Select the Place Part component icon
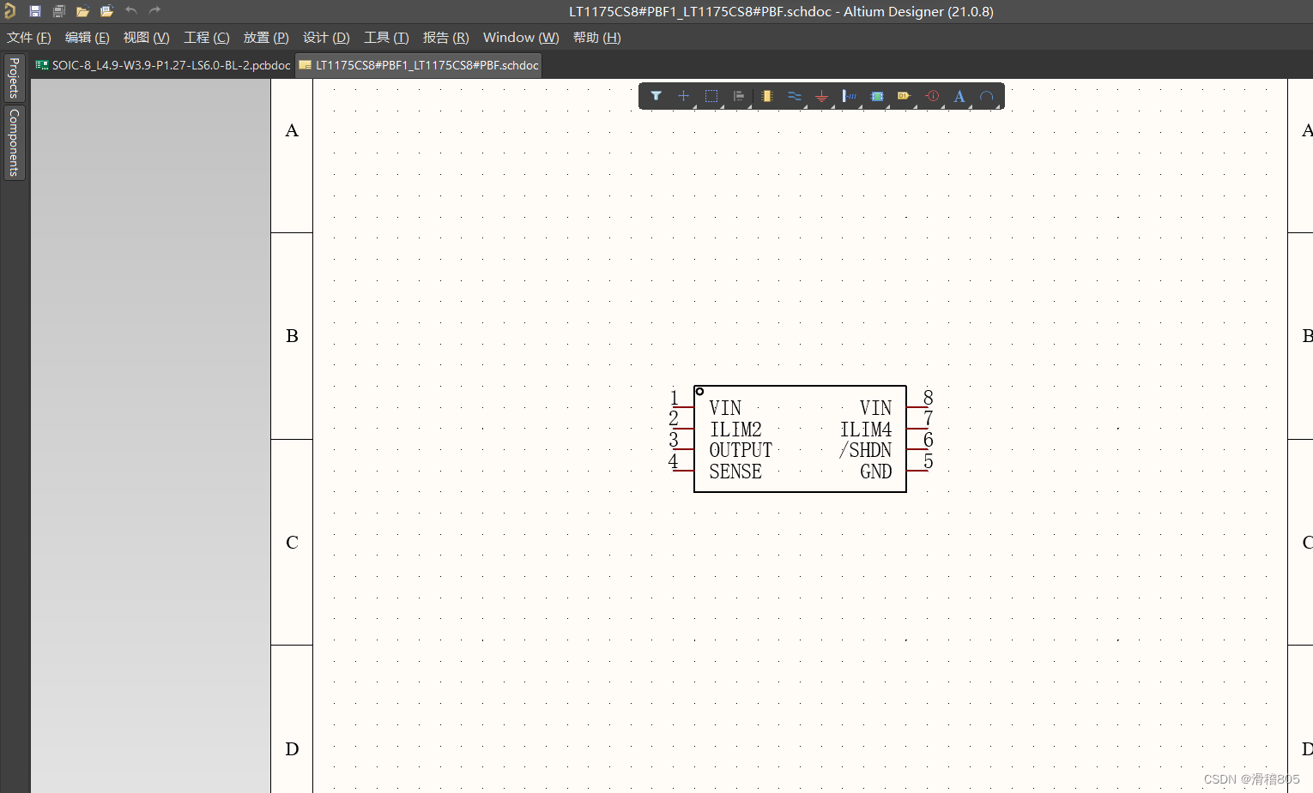The height and width of the screenshot is (793, 1313). [x=766, y=96]
